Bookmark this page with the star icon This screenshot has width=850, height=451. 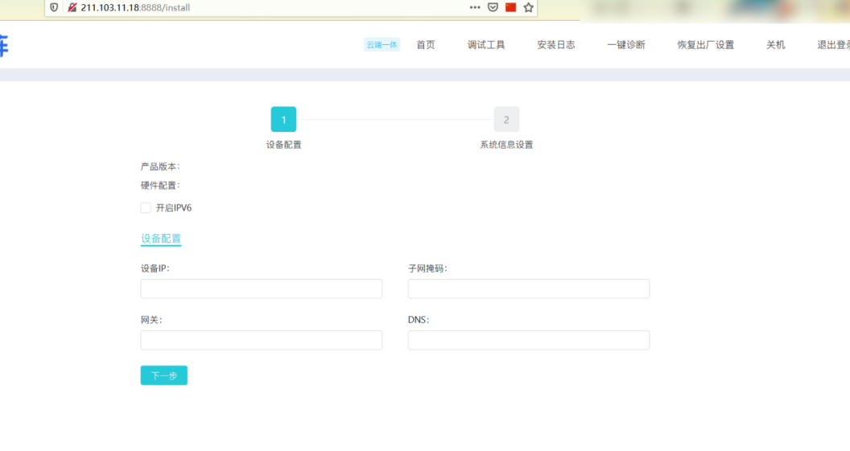(528, 7)
